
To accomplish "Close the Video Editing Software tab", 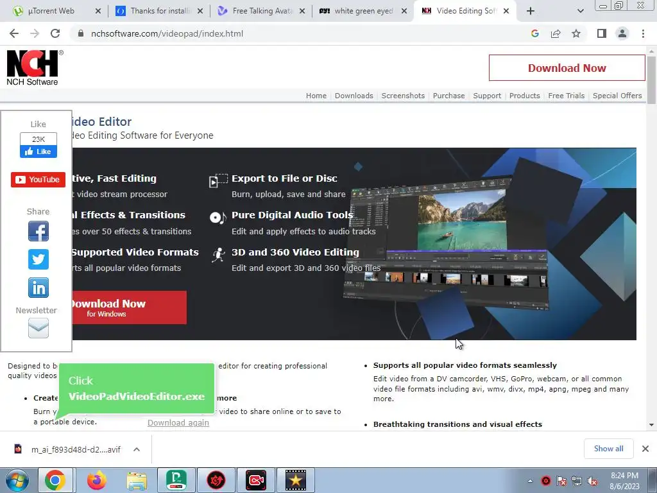I will point(506,11).
